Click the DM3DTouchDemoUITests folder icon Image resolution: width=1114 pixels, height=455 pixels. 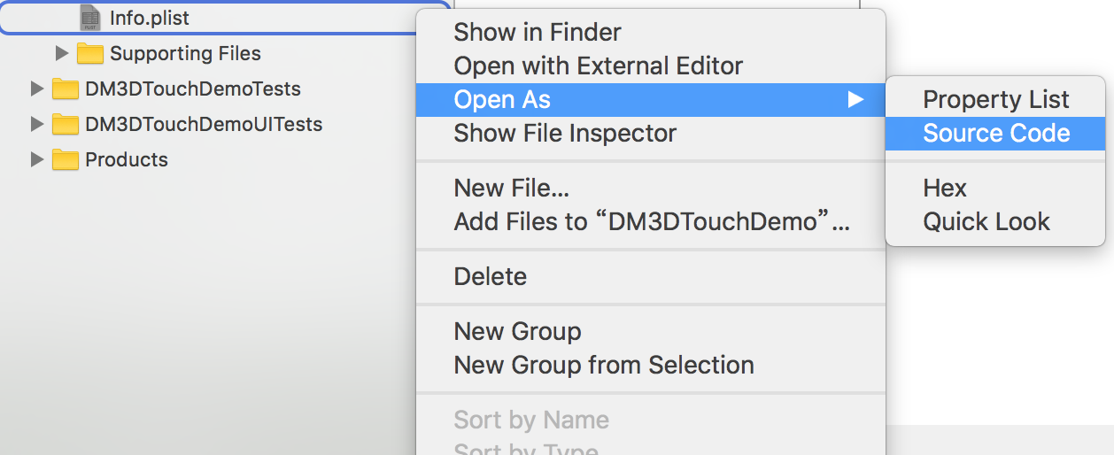[x=66, y=125]
